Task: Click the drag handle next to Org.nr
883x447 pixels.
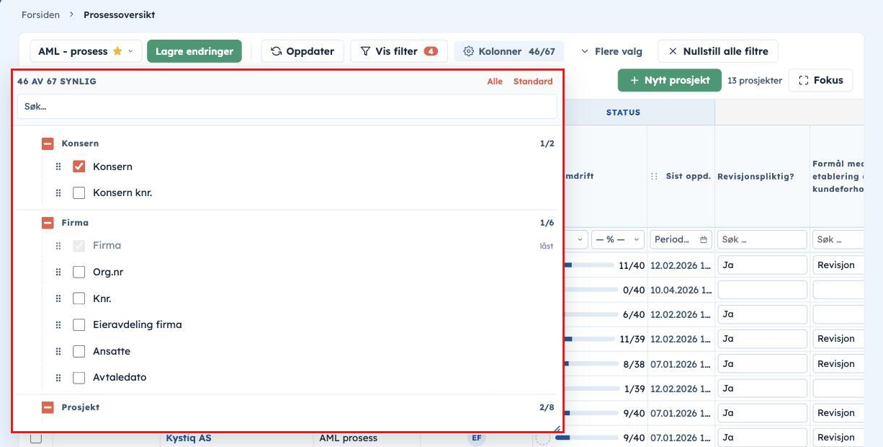Action: tap(58, 273)
